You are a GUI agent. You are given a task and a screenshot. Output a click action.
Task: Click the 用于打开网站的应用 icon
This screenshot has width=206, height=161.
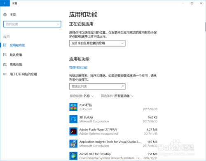(x=5, y=74)
